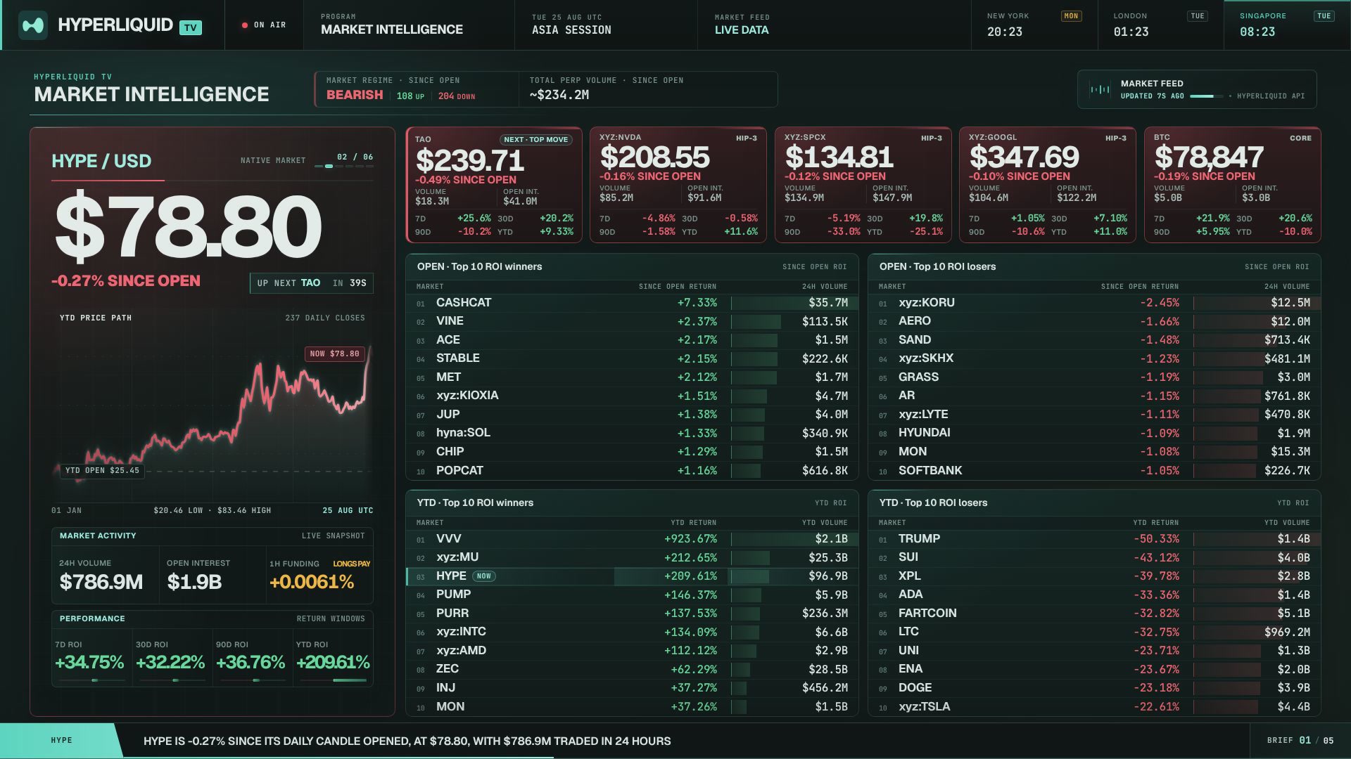Click the market feed waveform icon
This screenshot has height=759, width=1351.
click(1099, 89)
